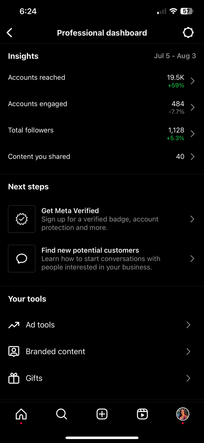The width and height of the screenshot is (204, 443).
Task: Tap the home indicator bar
Action: [102, 438]
